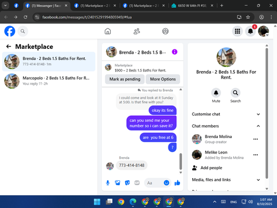Open options dots for Brenda Molina

(x=255, y=139)
